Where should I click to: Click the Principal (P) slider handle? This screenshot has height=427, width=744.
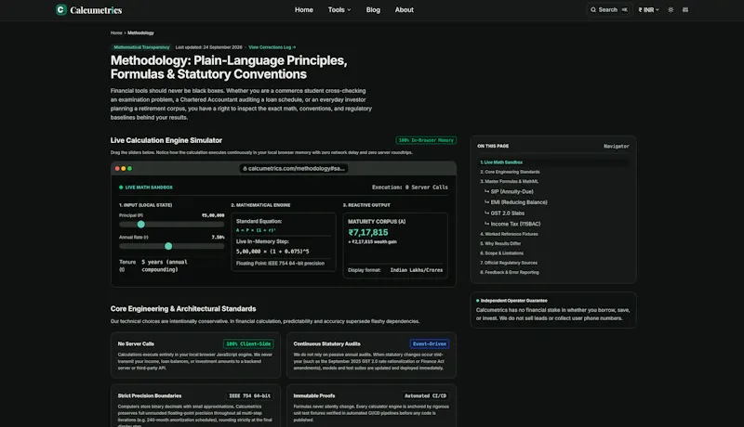141,225
